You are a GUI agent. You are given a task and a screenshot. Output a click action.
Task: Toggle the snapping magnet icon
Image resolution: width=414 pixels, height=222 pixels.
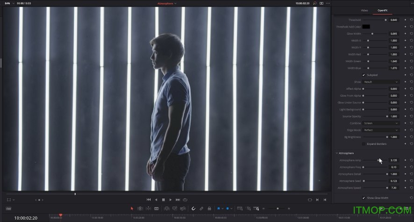(x=193, y=208)
